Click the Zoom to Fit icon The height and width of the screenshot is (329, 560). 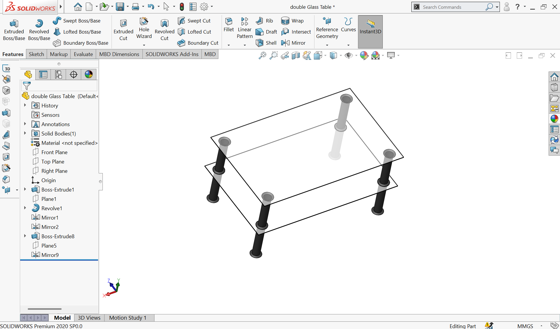262,55
